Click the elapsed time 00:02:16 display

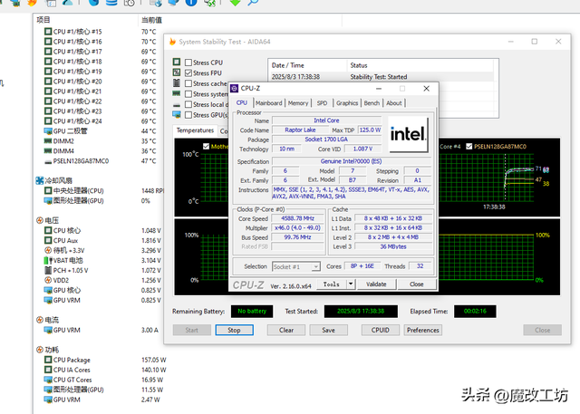(475, 312)
